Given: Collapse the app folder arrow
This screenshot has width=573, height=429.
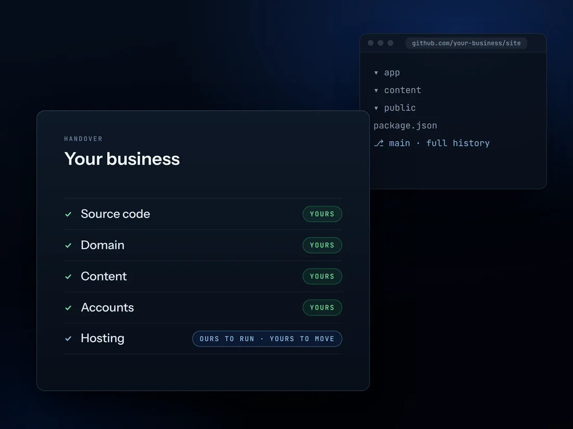Looking at the screenshot, I should coord(376,73).
